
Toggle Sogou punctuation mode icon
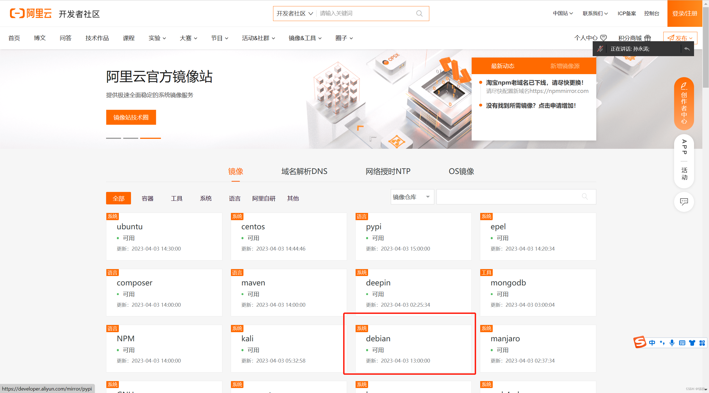point(662,343)
